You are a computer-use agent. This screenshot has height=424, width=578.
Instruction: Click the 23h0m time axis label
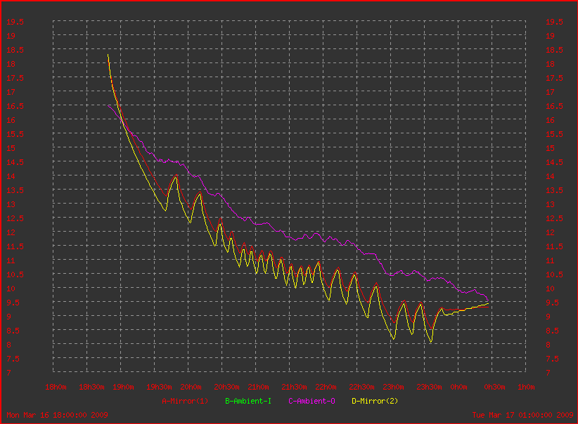click(x=393, y=387)
